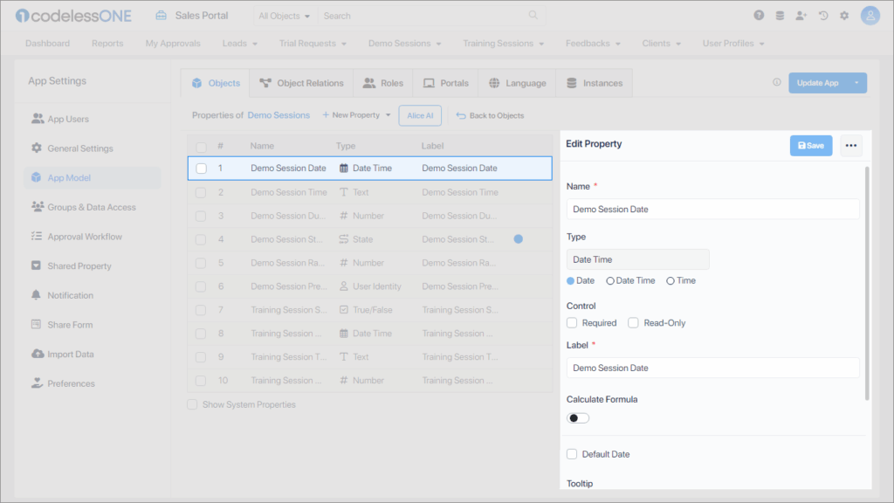Image resolution: width=894 pixels, height=503 pixels.
Task: Click the Label input field
Action: point(712,368)
